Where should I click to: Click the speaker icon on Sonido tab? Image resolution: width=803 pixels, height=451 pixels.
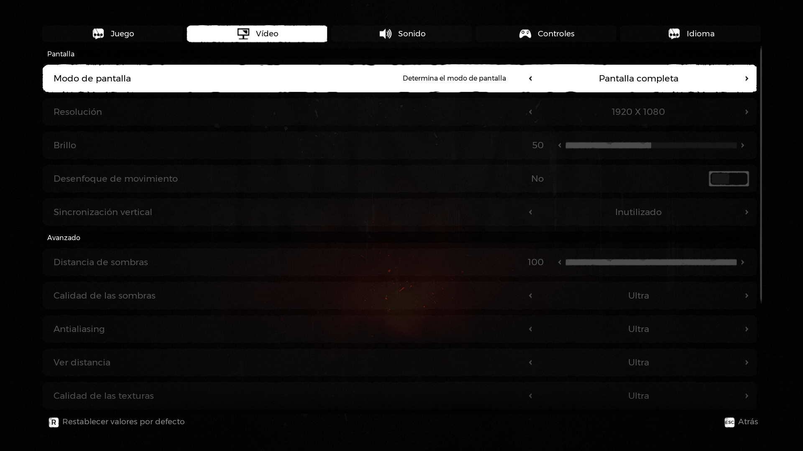(385, 34)
